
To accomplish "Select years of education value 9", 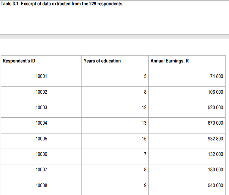I will coord(145,185).
